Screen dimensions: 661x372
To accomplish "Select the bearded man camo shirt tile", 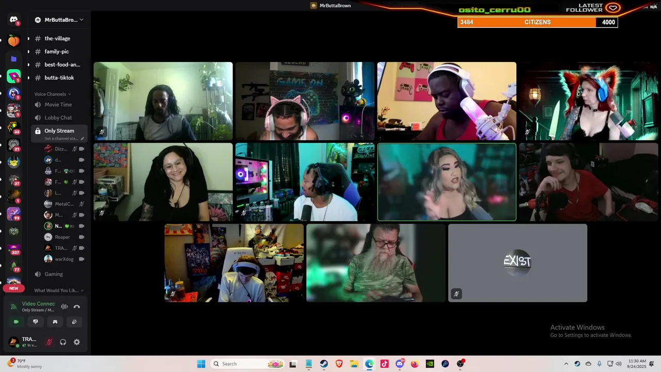I will pyautogui.click(x=376, y=263).
